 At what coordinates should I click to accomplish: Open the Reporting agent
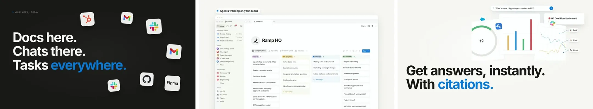click(224, 55)
